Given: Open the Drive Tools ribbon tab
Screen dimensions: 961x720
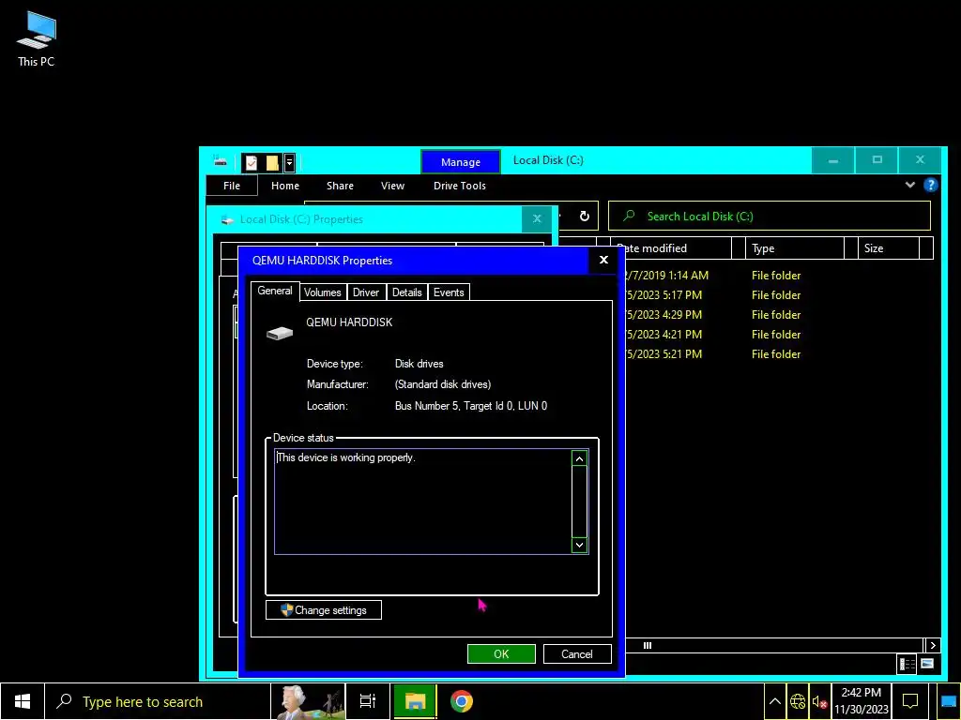Looking at the screenshot, I should [460, 186].
